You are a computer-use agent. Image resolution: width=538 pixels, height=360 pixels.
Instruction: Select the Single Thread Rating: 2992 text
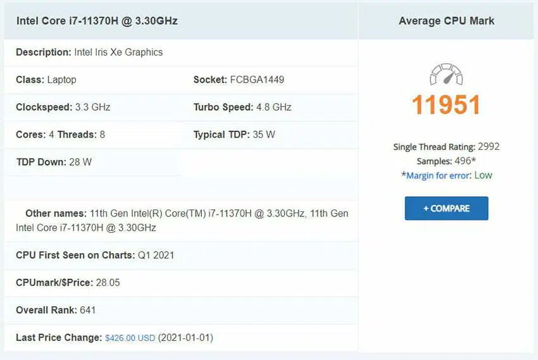pyautogui.click(x=446, y=147)
